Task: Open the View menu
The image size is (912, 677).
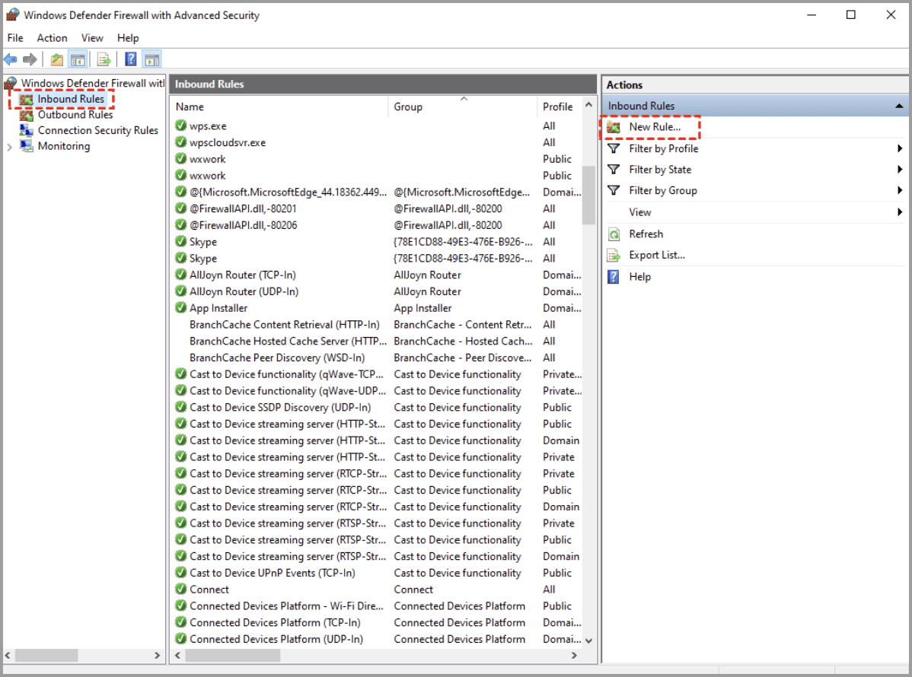Action: coord(92,38)
